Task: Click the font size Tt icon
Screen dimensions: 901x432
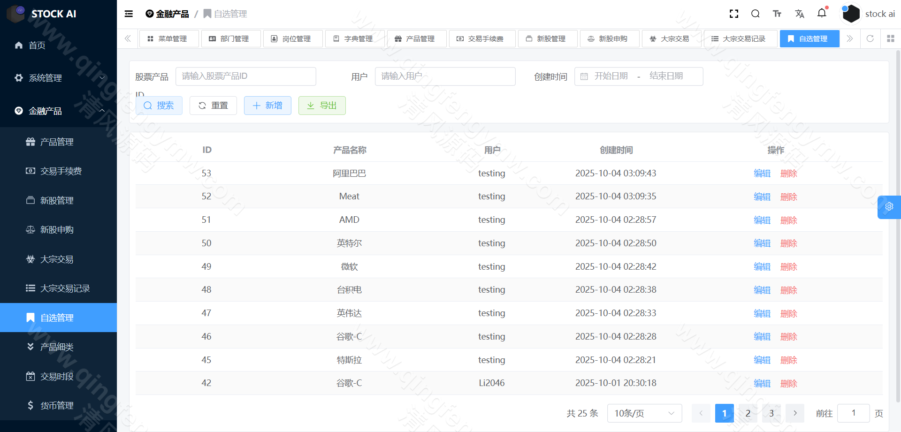Action: [x=777, y=14]
